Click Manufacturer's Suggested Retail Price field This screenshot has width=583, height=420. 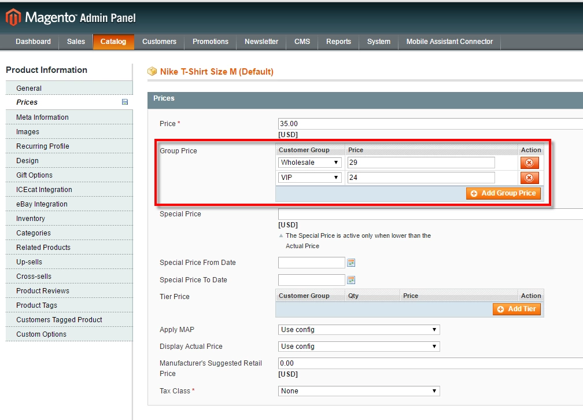(430, 363)
